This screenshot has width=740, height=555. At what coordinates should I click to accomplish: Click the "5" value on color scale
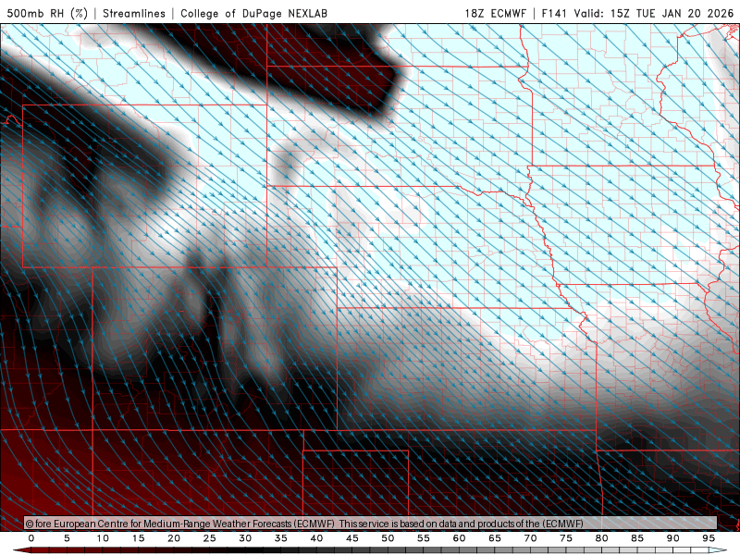(x=67, y=538)
